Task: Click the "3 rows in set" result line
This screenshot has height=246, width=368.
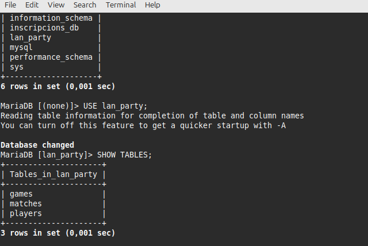Action: point(57,233)
